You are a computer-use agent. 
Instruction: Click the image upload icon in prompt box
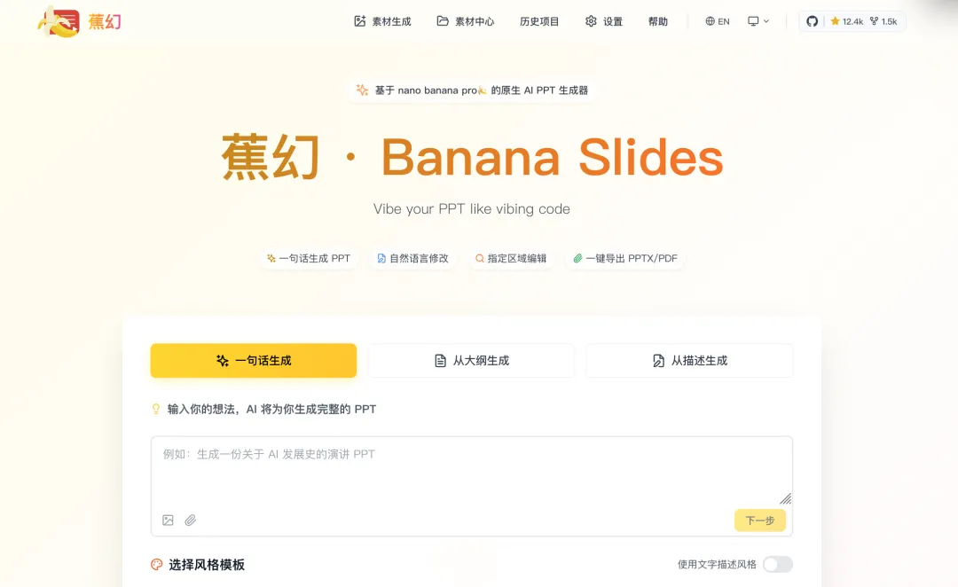(168, 520)
